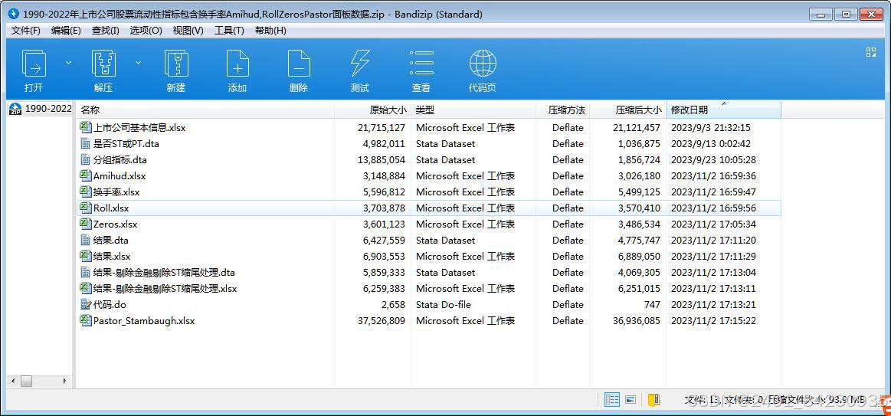Click the archive icon in status bar
Viewport: 891px width, 416px height.
tap(654, 399)
